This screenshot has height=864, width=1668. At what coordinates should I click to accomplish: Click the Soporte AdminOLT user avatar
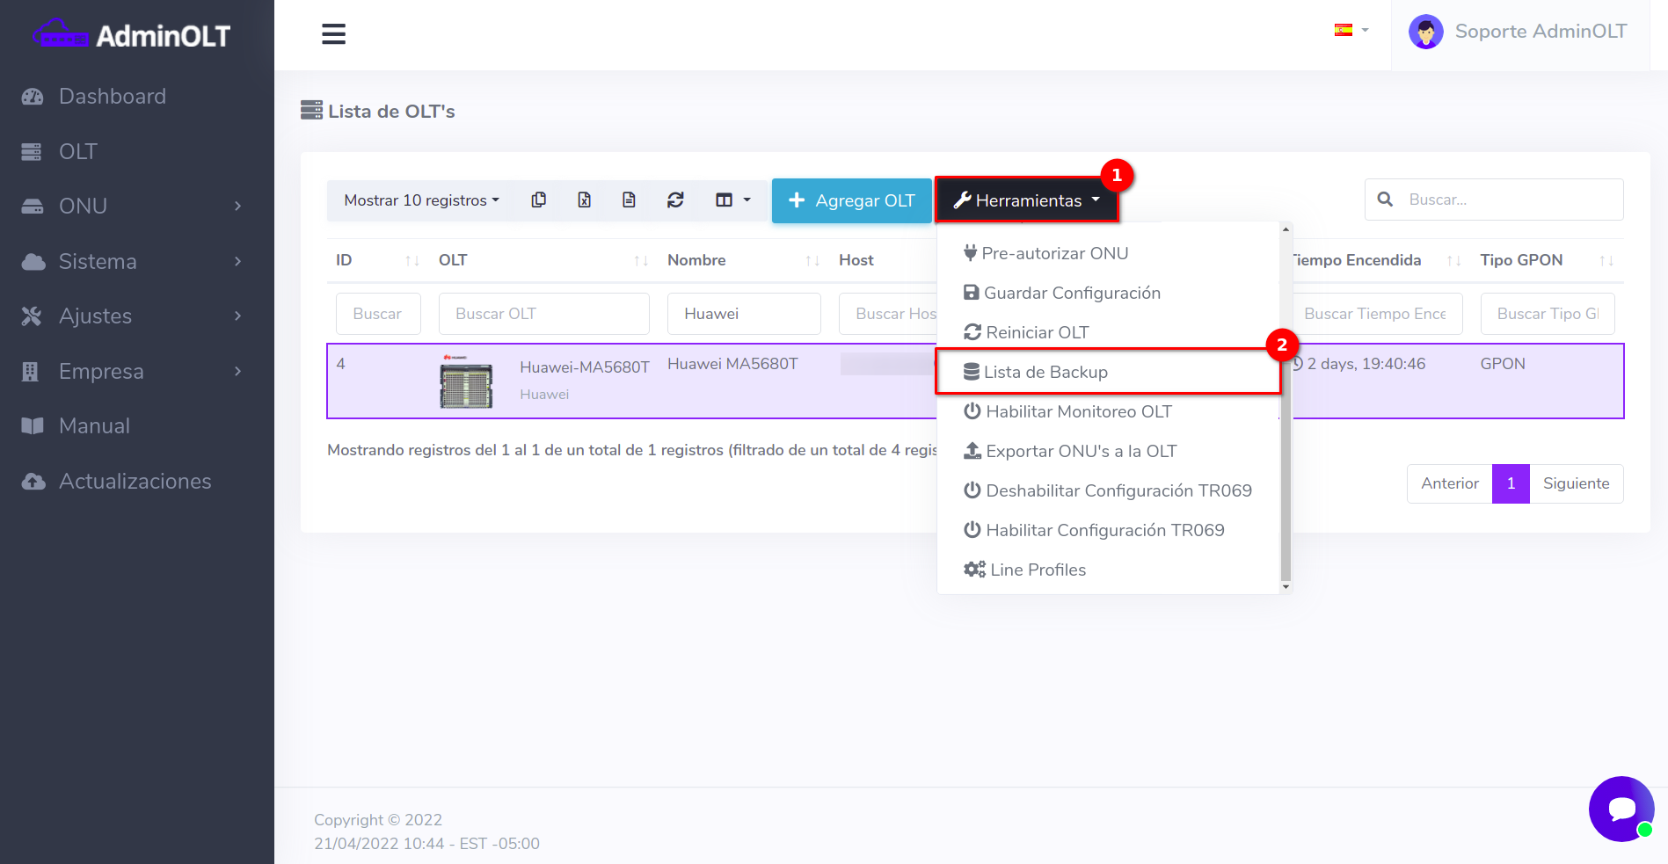coord(1425,33)
